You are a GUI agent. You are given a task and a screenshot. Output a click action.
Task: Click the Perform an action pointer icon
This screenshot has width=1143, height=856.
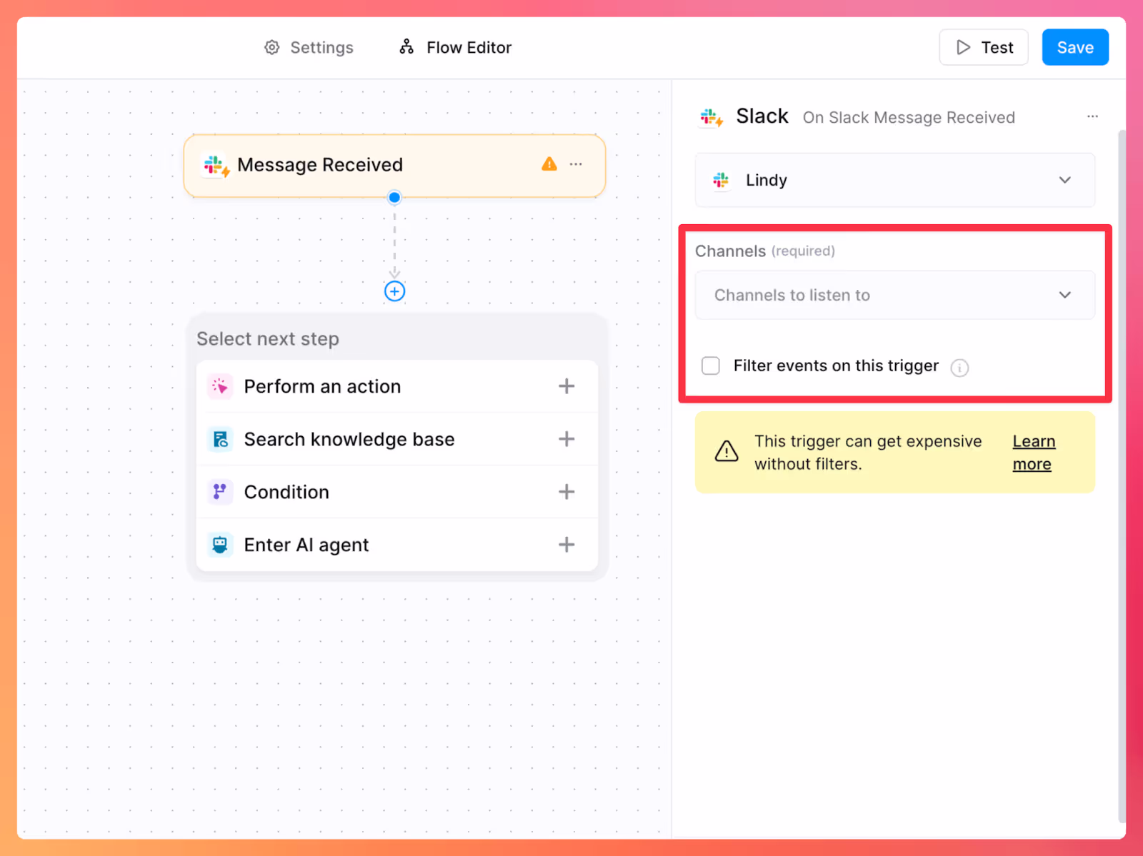[x=220, y=386]
